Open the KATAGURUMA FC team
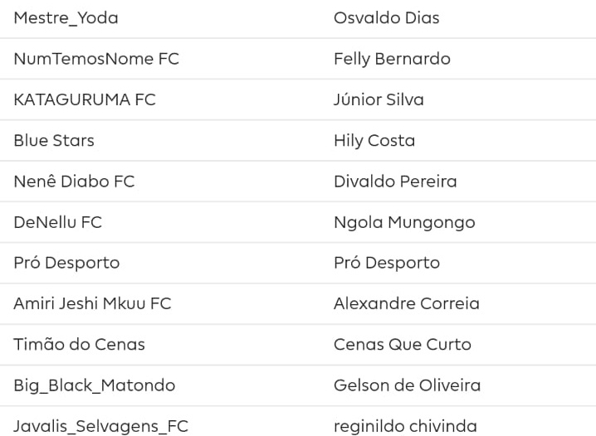 click(85, 99)
